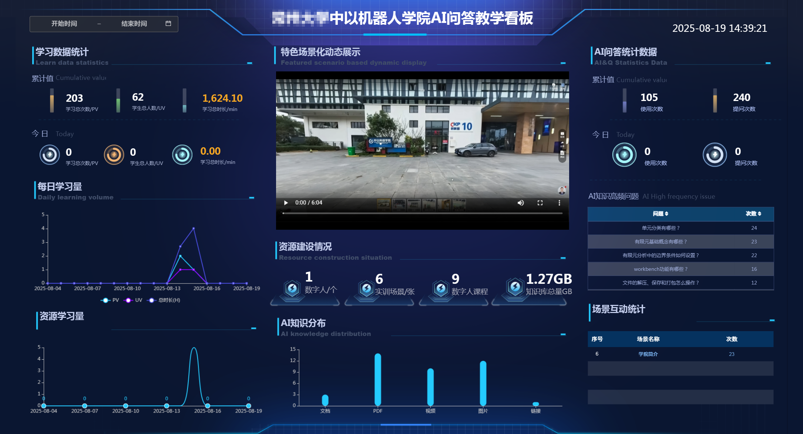Click cumulative 240 提问次数 value

tap(742, 98)
